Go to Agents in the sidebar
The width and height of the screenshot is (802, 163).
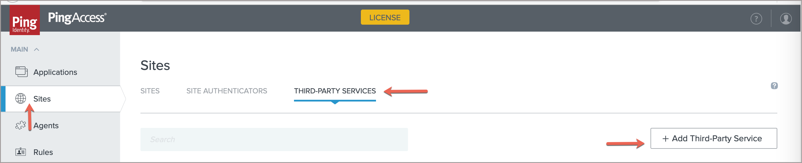tap(46, 125)
